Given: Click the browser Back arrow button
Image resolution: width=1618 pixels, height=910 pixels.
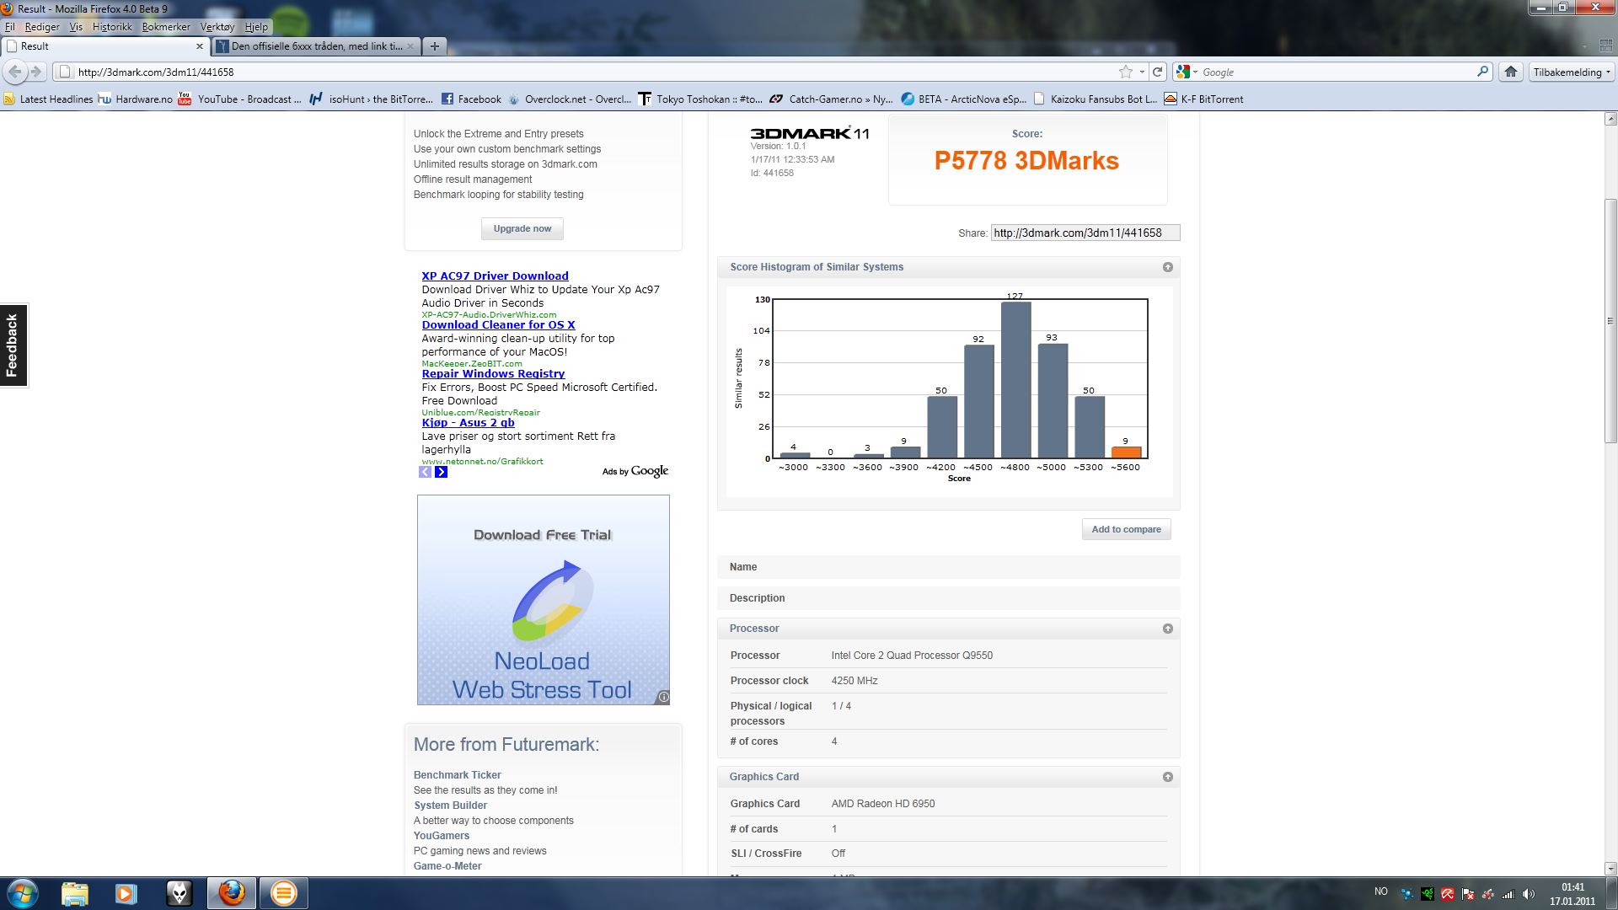Looking at the screenshot, I should (15, 72).
